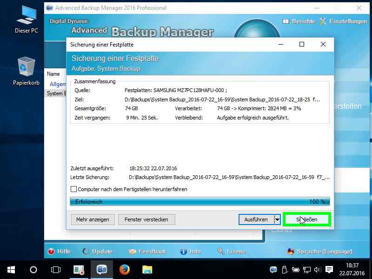This screenshot has height=279, width=372.
Task: Click the Quelle SAMSUNG drive text
Action: coord(176,90)
